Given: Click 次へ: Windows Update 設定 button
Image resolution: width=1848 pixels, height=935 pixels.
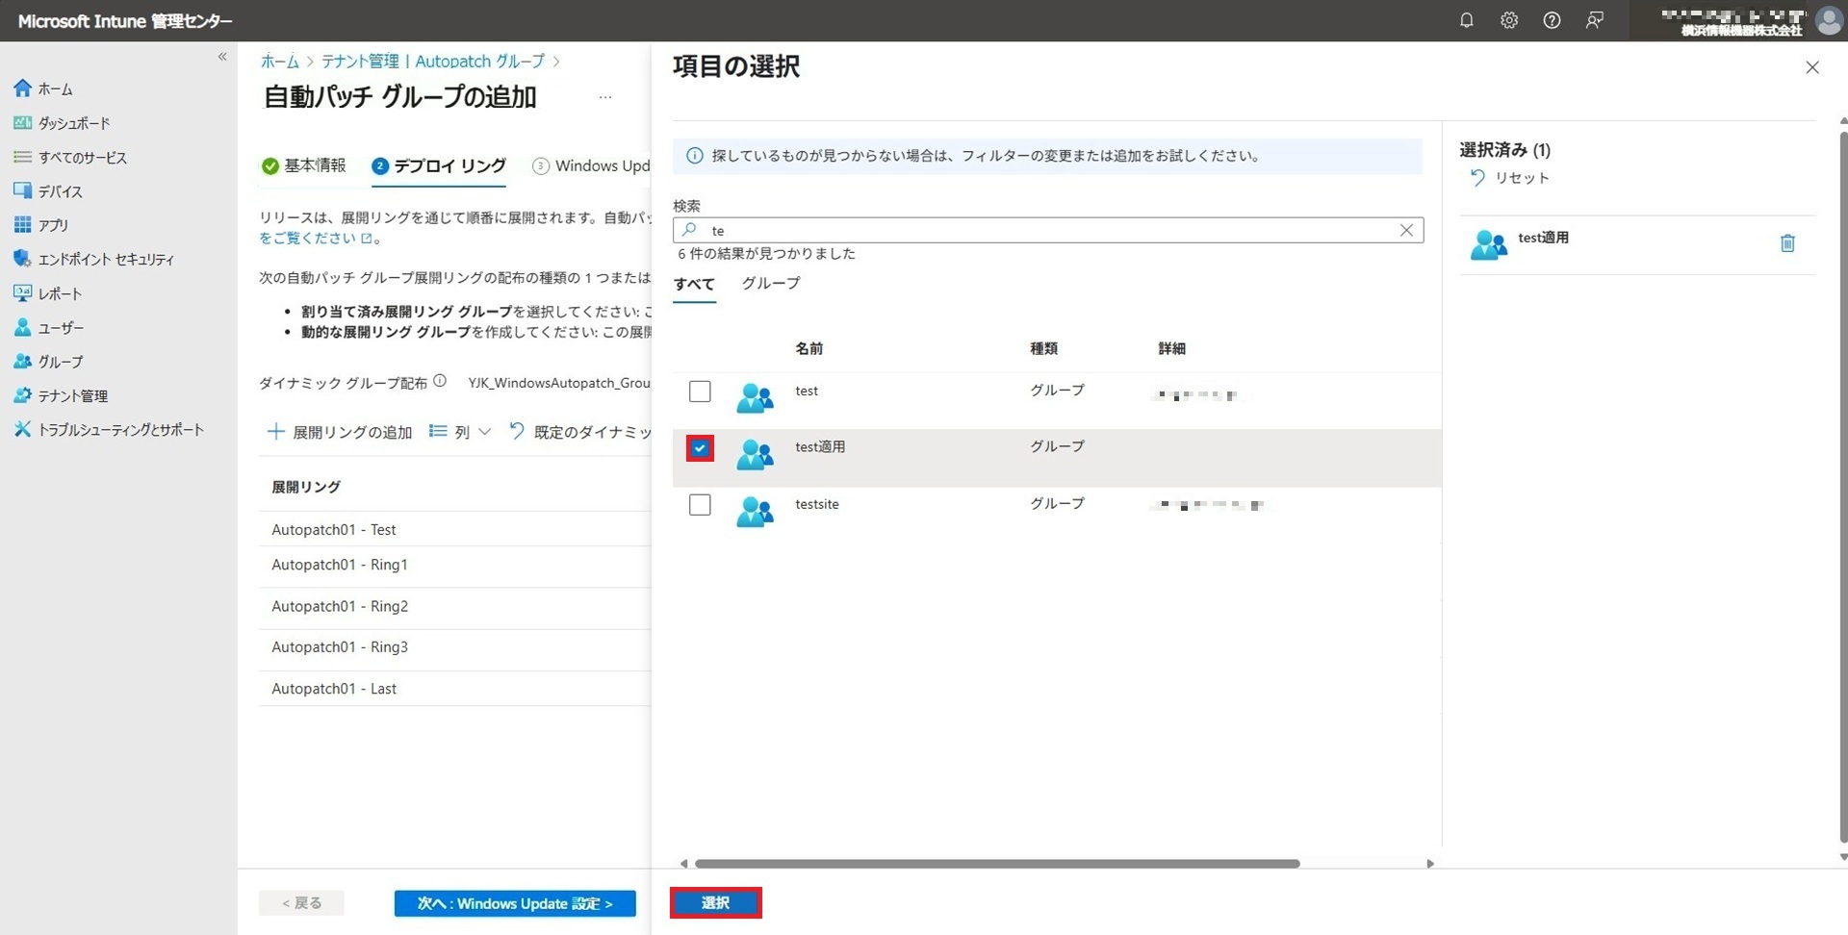Looking at the screenshot, I should pyautogui.click(x=515, y=903).
